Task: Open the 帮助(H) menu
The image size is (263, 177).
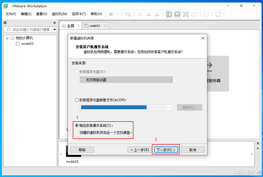Action: pyautogui.click(x=96, y=14)
